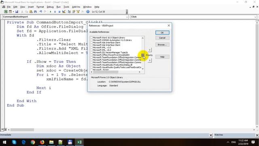This screenshot has height=146, width=259.
Task: Check Microsoft.VisualStudio.ProductKeyDialog.dll reference
Action: click(x=91, y=65)
